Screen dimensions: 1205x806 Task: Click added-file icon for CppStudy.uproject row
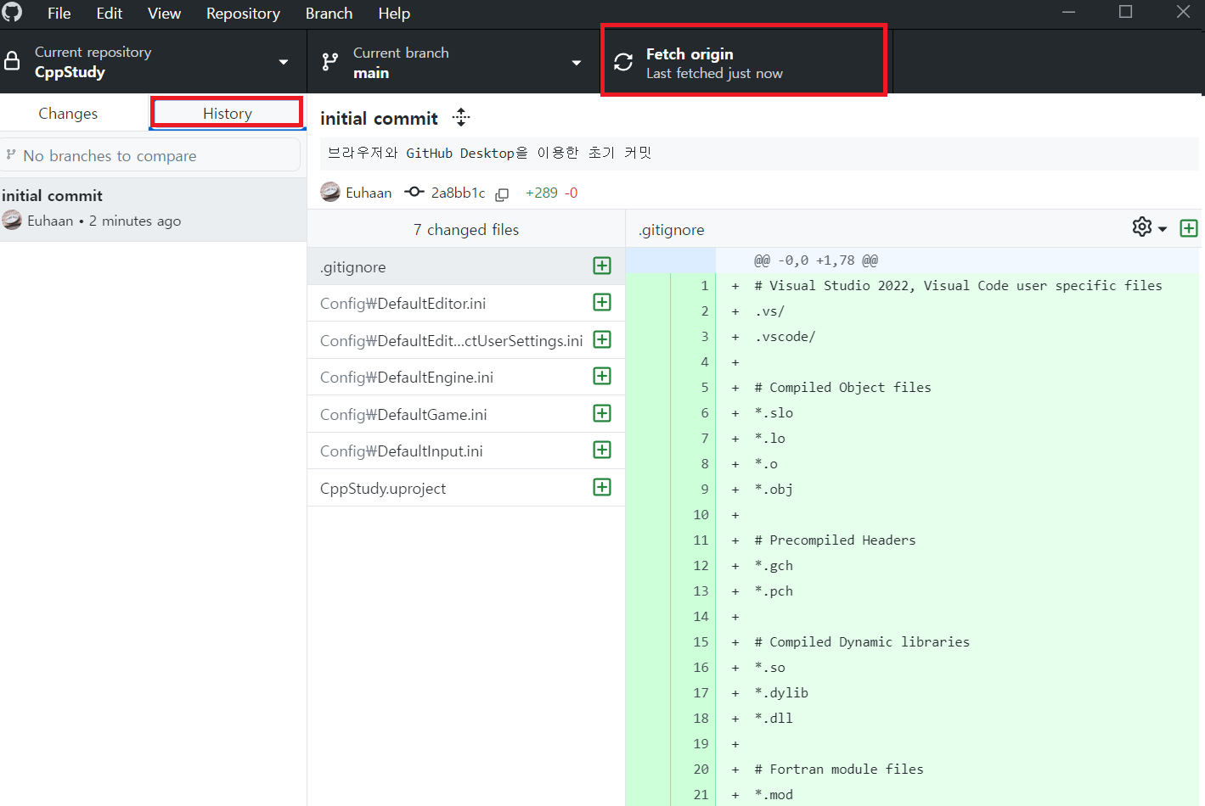pyautogui.click(x=602, y=487)
